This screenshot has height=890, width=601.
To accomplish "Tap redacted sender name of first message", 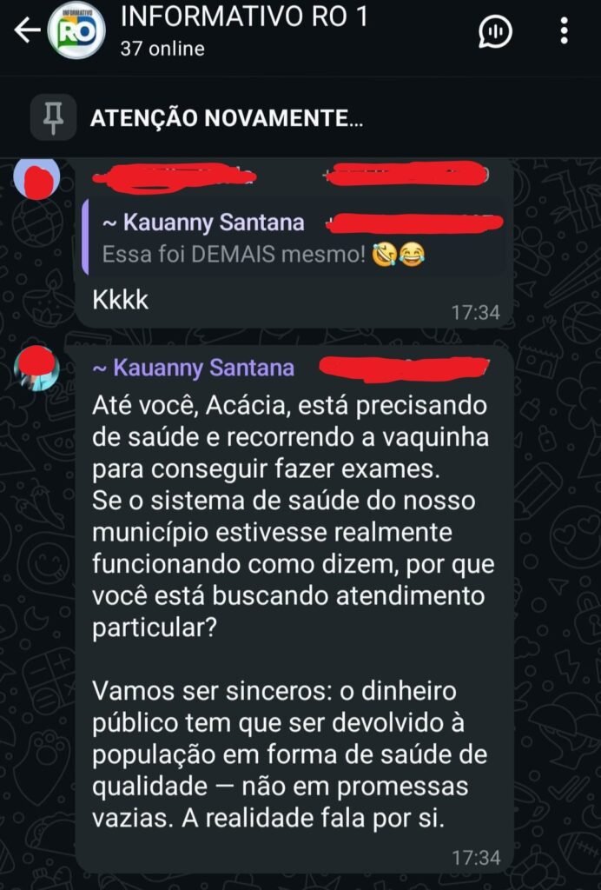I will pos(175,176).
